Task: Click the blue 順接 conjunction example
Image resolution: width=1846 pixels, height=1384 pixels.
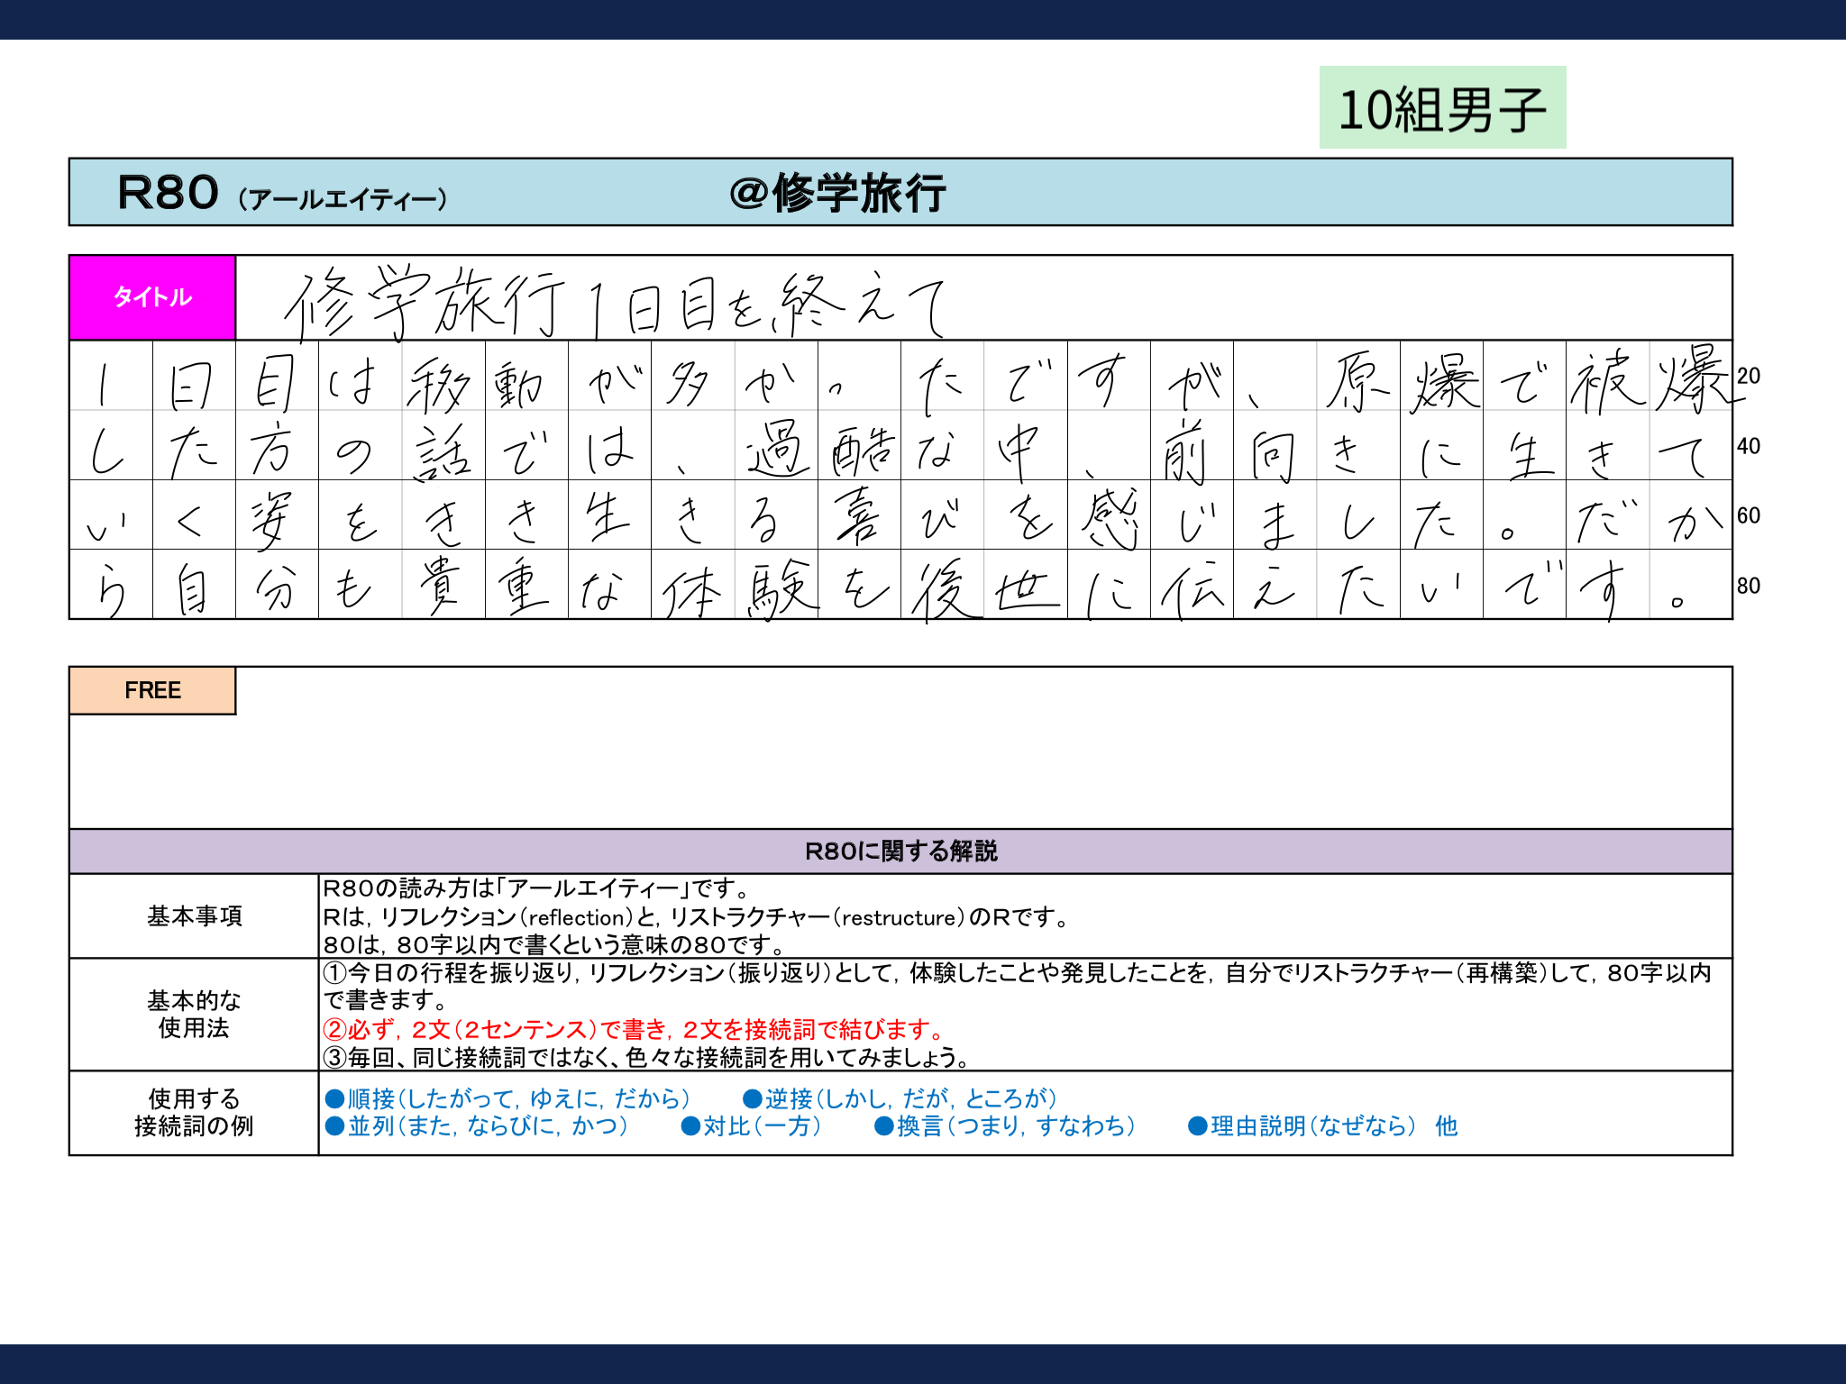Action: (x=508, y=1098)
